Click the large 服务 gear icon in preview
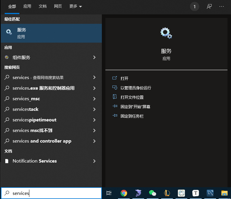The width and height of the screenshot is (231, 199). pos(166,33)
